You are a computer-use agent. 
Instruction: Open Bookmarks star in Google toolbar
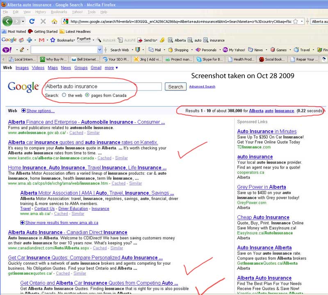click(53, 40)
